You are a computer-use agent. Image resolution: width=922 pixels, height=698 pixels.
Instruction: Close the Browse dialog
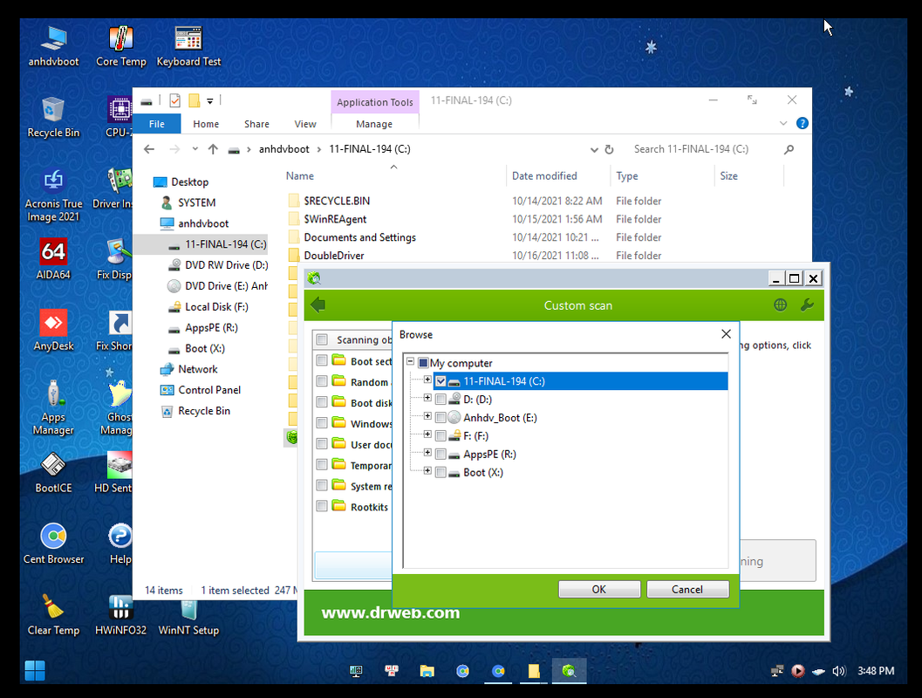tap(727, 334)
